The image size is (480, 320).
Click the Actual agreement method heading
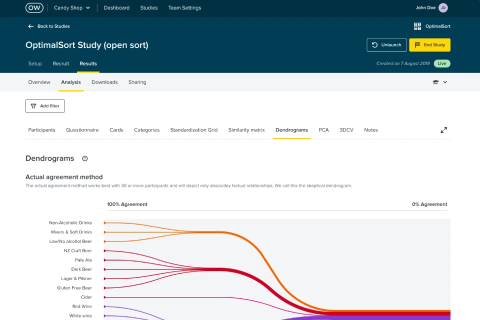(x=64, y=177)
